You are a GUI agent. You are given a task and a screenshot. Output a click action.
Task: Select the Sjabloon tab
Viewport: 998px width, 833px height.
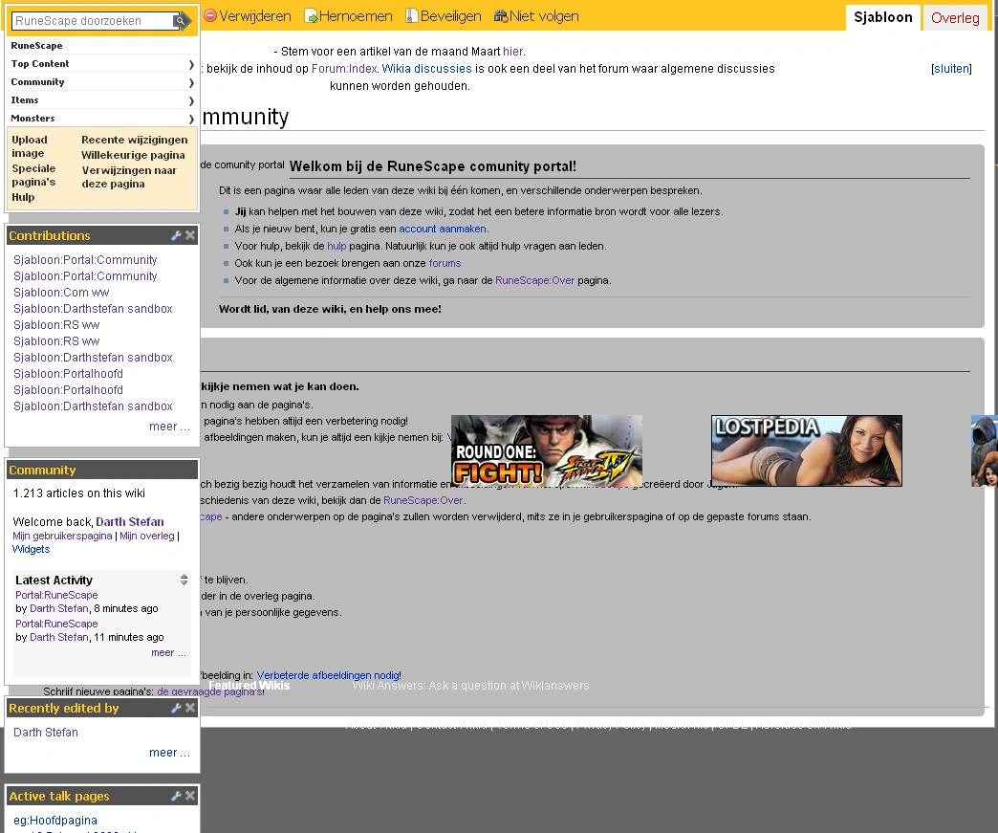pos(882,17)
